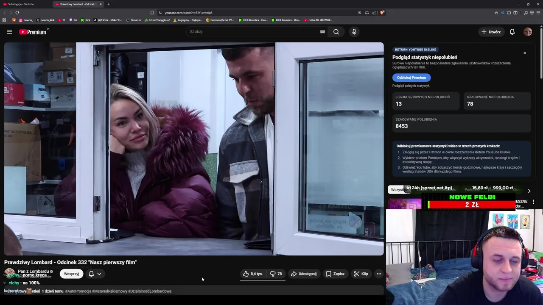The image size is (543, 305).
Task: Select the Prawdziwy Lombard browser tab
Action: 78,4
